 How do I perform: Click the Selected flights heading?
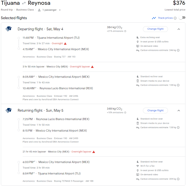tap(14, 18)
